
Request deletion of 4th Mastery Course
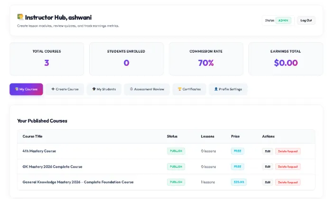288,151
